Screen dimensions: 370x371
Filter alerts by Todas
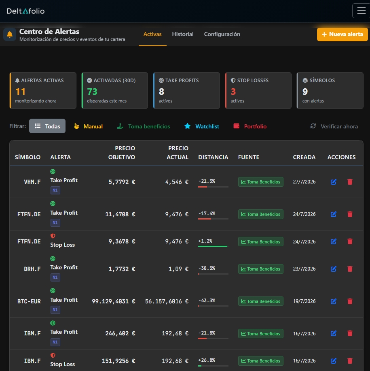point(47,126)
